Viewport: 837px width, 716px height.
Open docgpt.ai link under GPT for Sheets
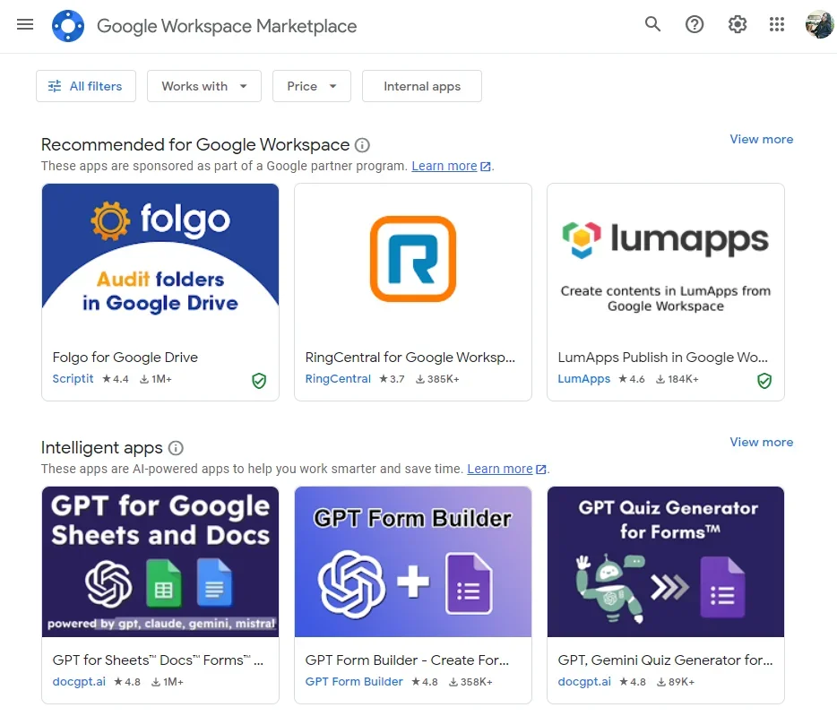coord(79,682)
